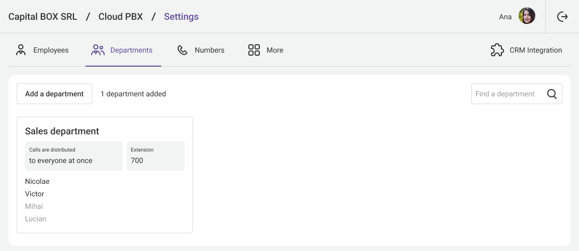Click the logout arrow icon

[x=562, y=17]
